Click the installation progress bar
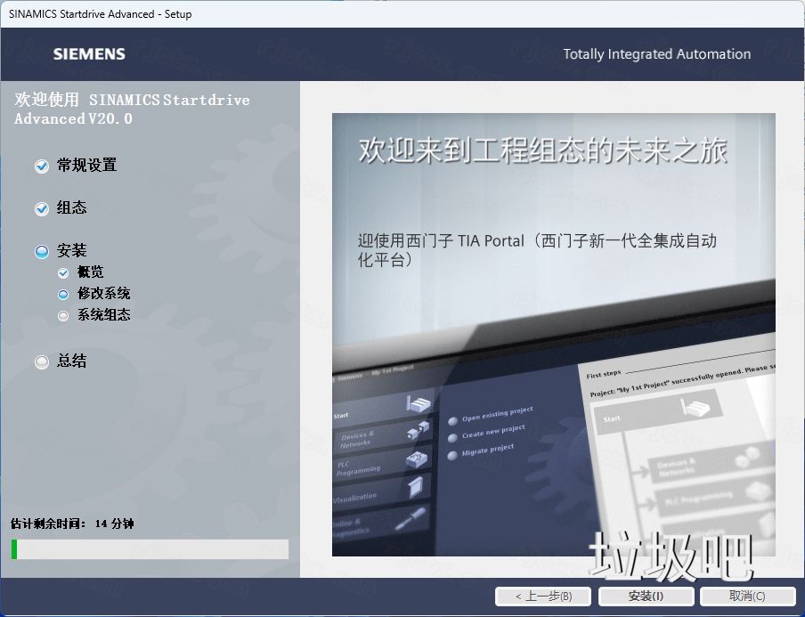Viewport: 805px width, 617px height. (148, 549)
